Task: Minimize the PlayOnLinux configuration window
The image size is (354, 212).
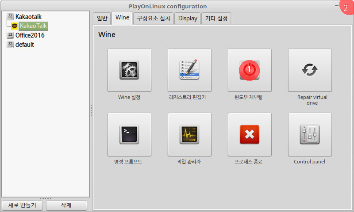Action: tap(337, 6)
